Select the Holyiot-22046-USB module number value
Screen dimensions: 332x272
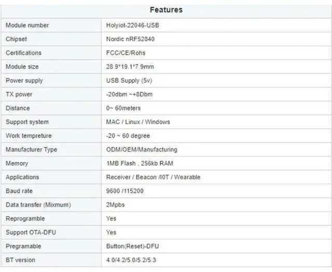pyautogui.click(x=132, y=25)
